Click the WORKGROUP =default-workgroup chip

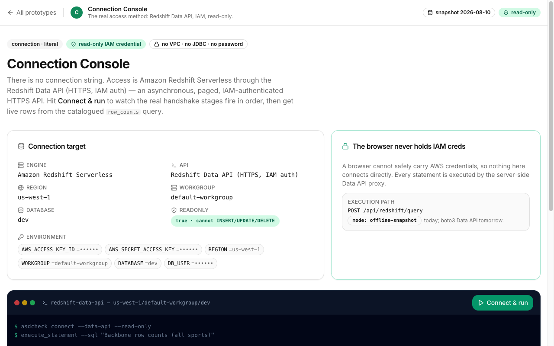pyautogui.click(x=64, y=263)
